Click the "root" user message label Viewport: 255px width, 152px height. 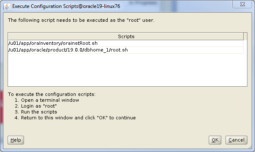pos(81,20)
